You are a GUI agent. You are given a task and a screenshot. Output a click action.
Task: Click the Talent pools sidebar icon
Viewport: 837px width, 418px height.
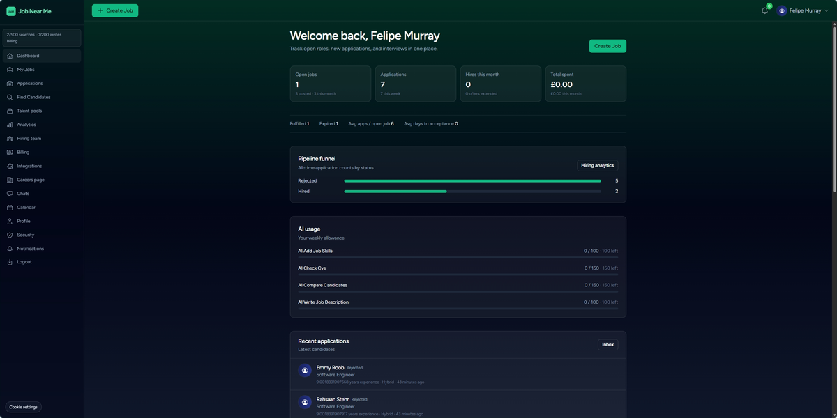pyautogui.click(x=10, y=111)
